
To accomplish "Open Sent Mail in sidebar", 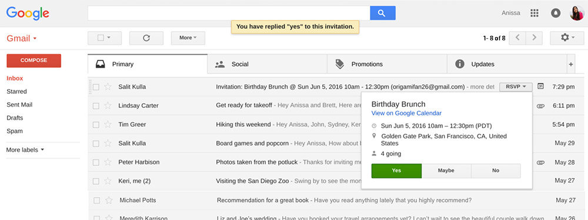I will [19, 105].
